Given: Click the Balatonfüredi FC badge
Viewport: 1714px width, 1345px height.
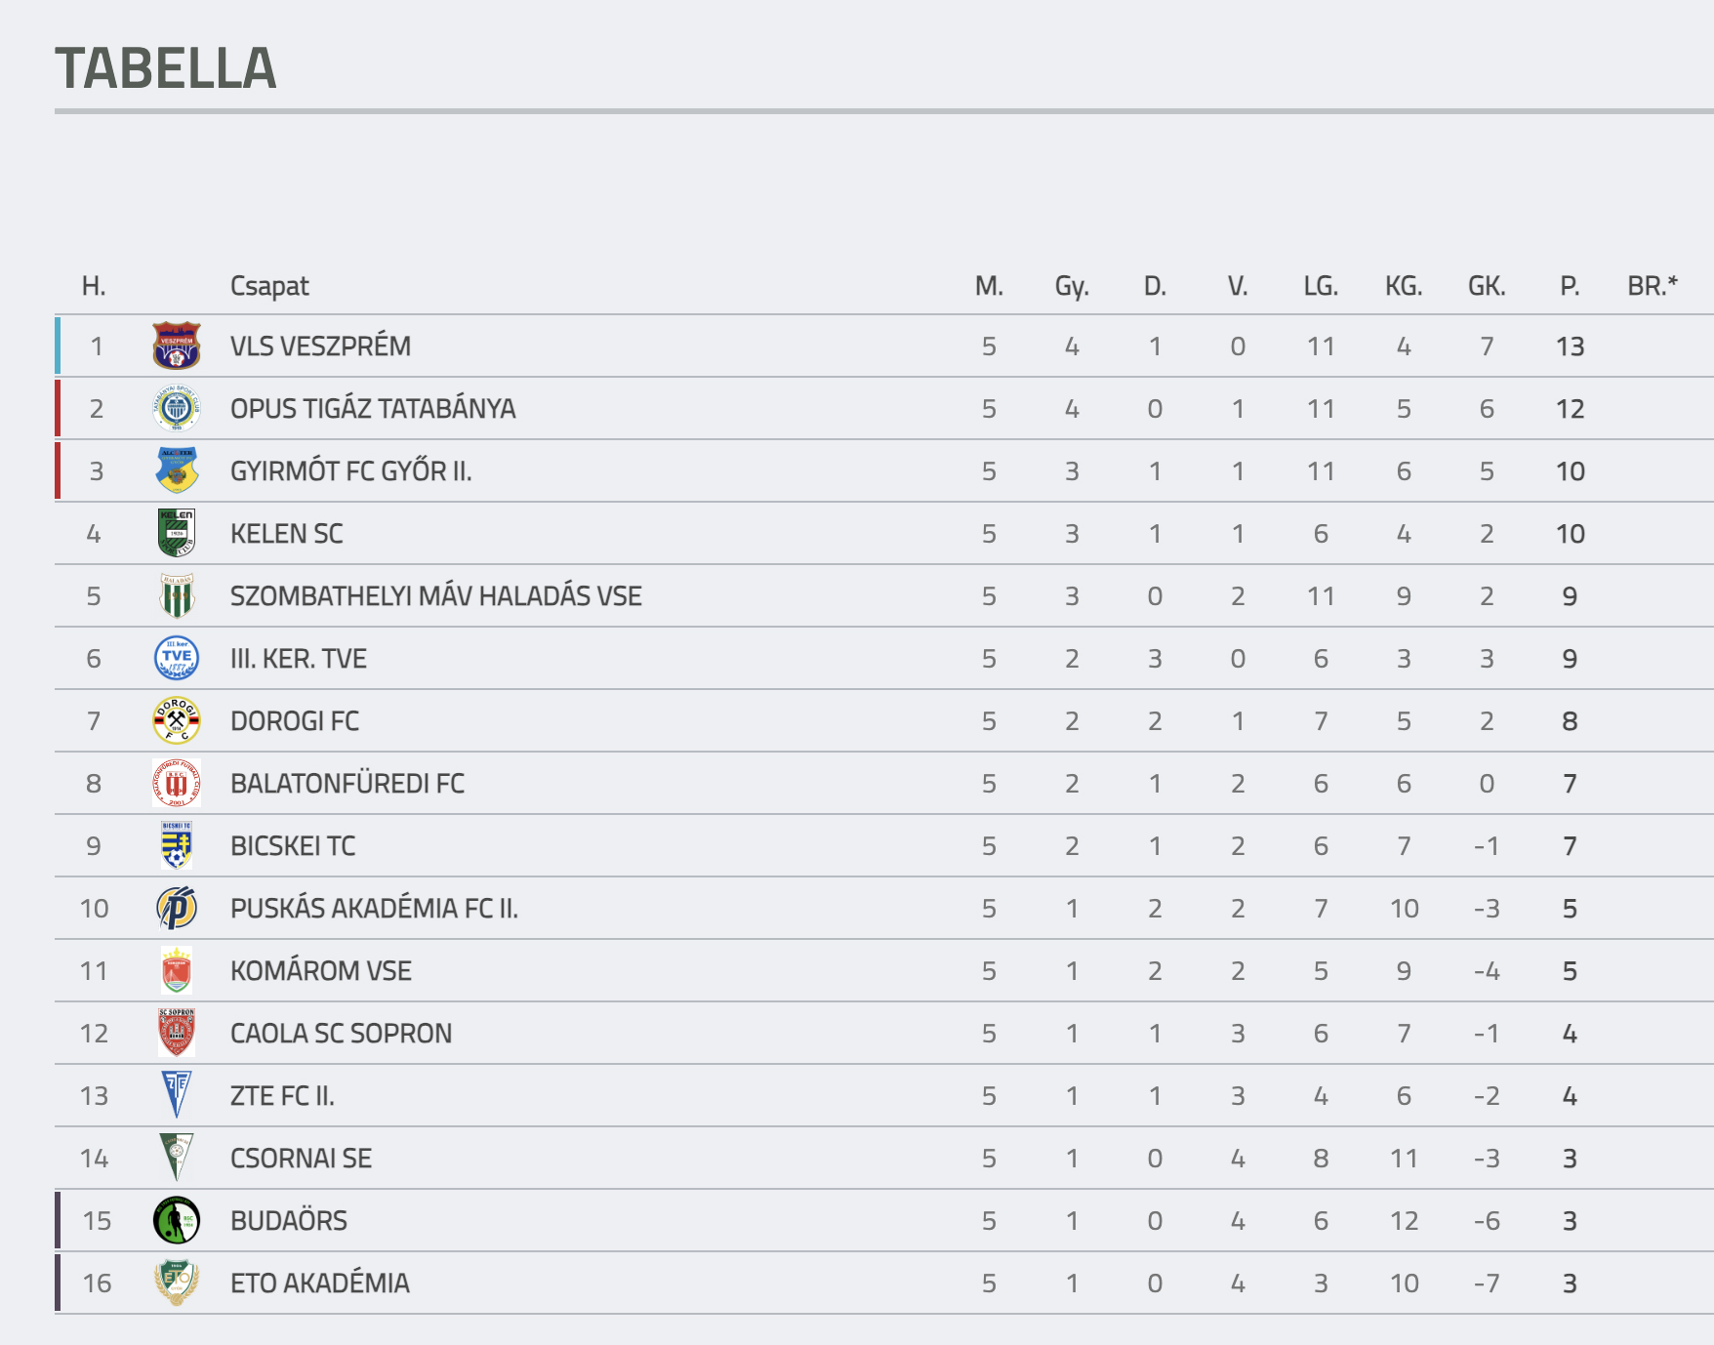Looking at the screenshot, I should point(177,784).
